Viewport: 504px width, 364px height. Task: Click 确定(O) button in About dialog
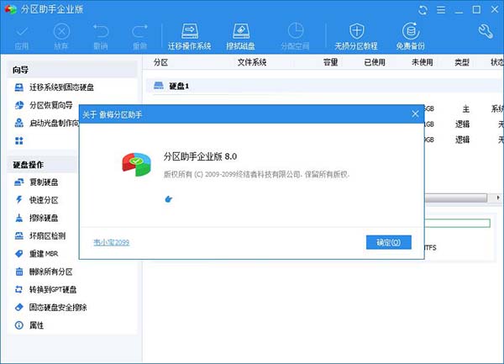[x=389, y=242]
